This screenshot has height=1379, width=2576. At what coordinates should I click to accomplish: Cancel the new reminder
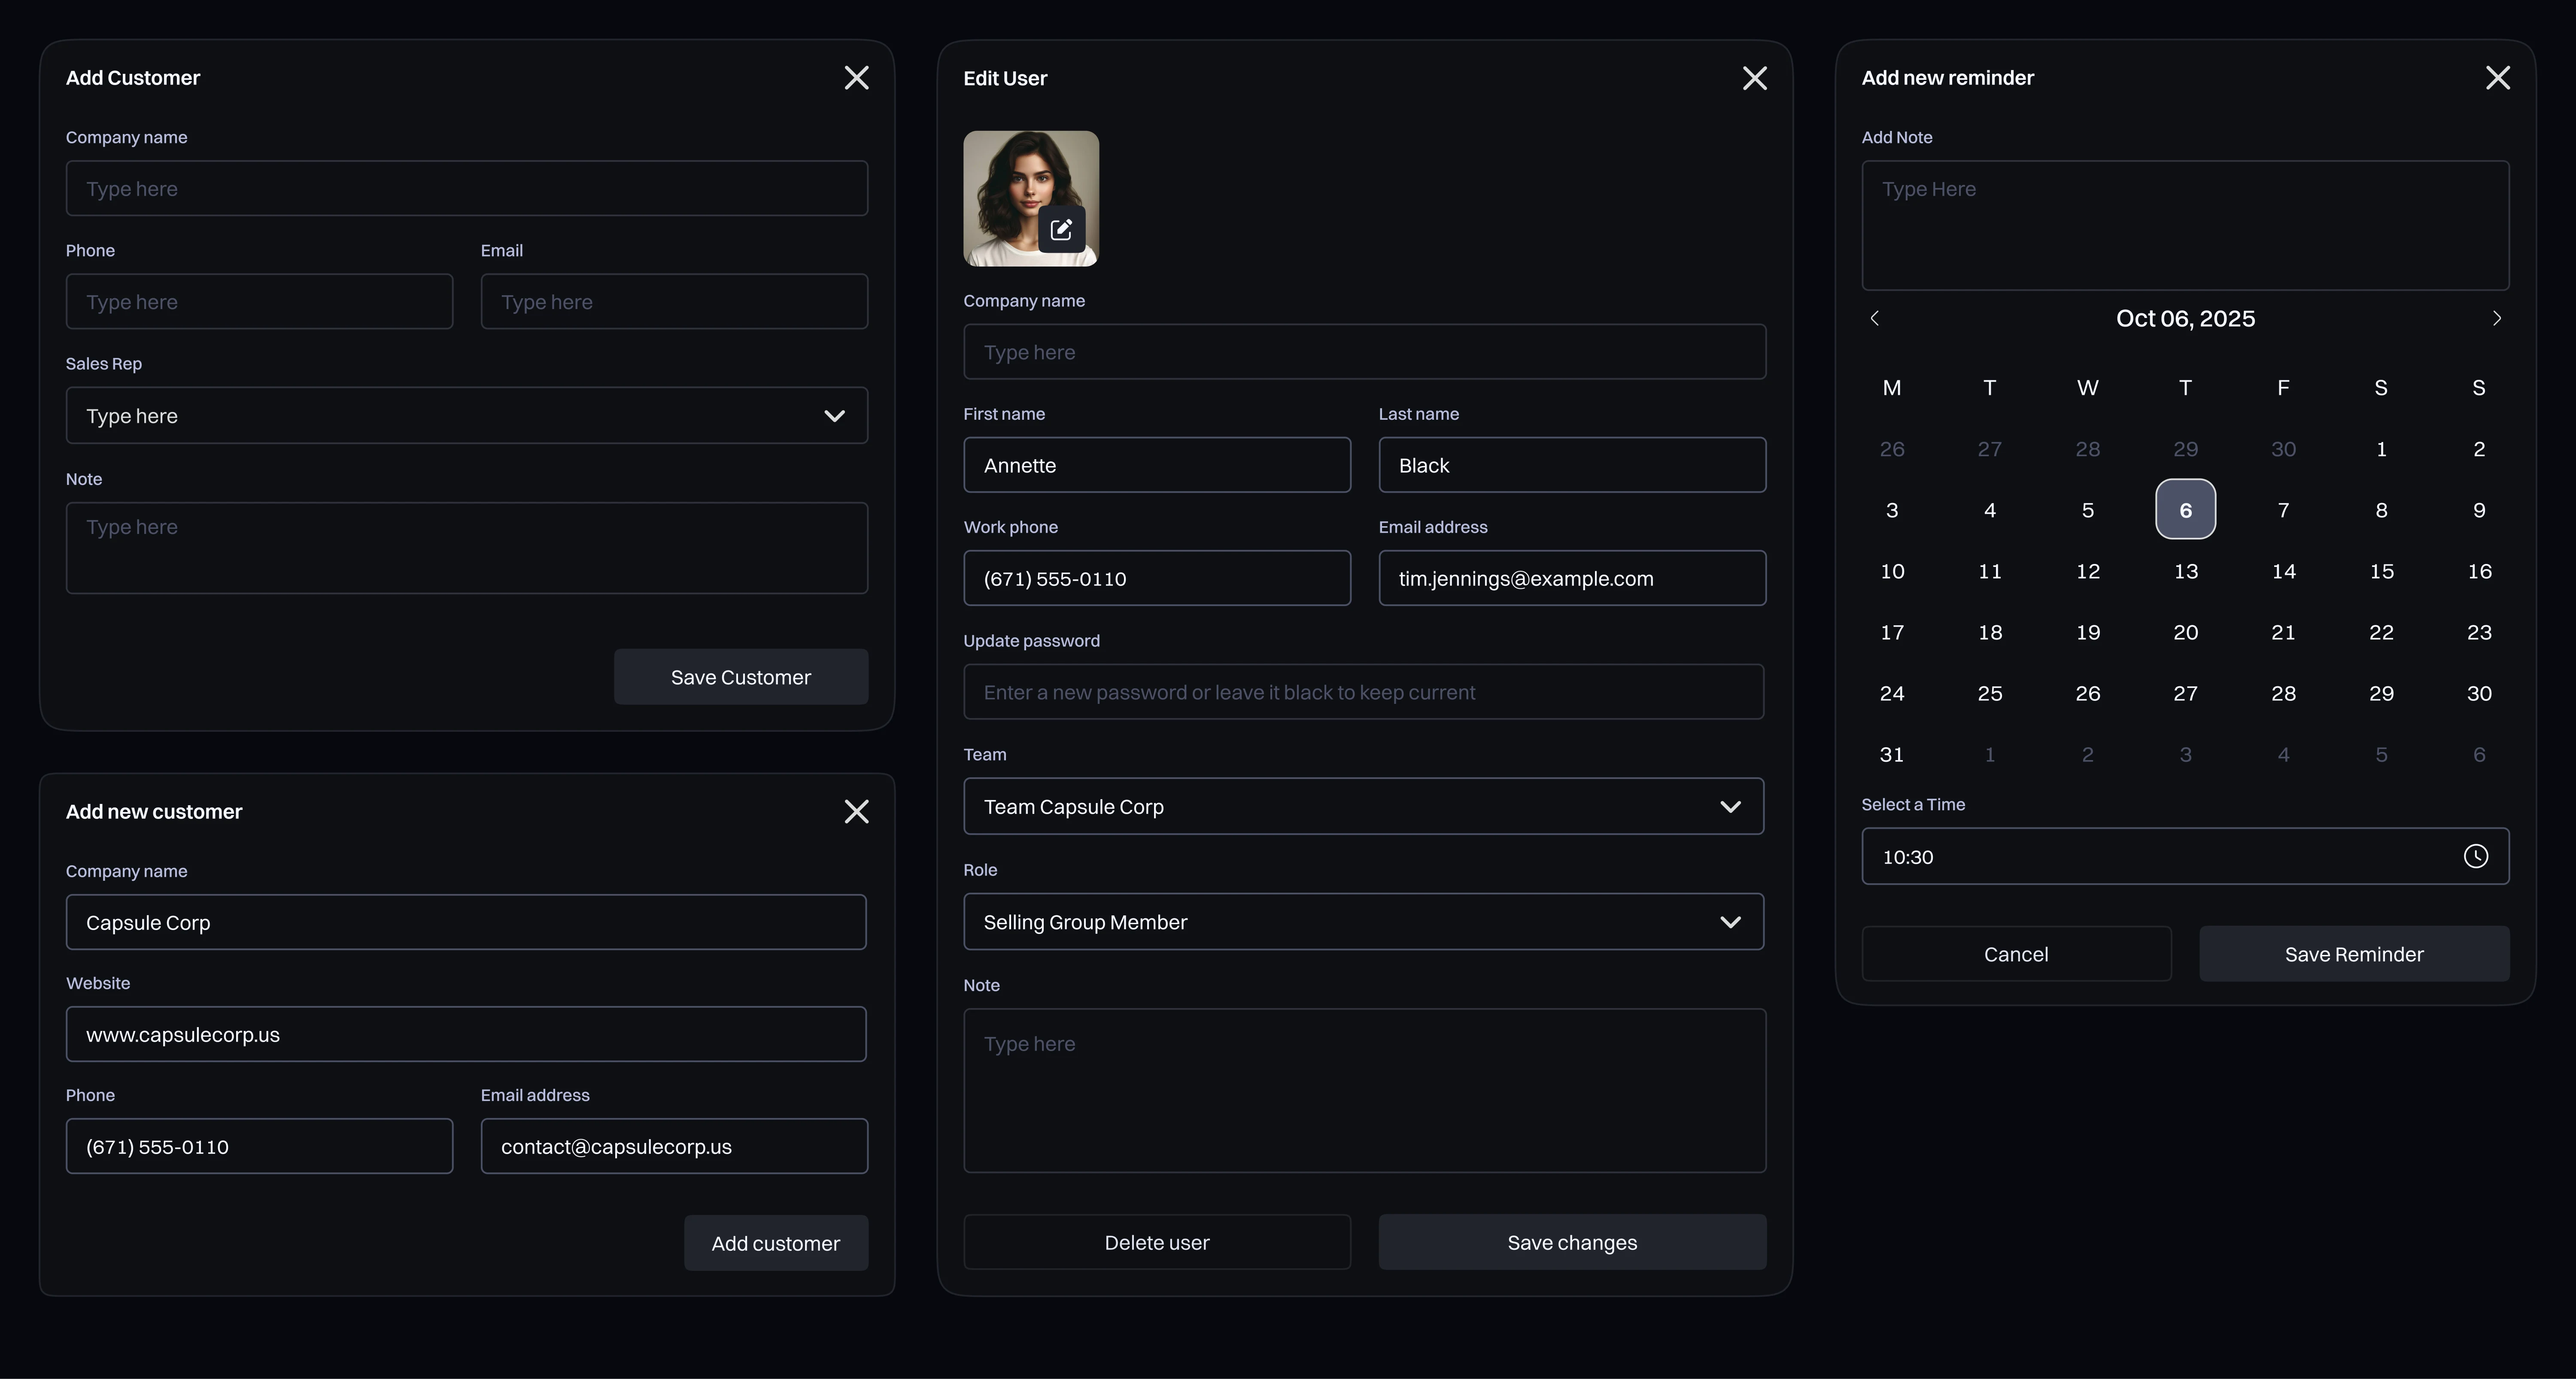pos(2016,954)
